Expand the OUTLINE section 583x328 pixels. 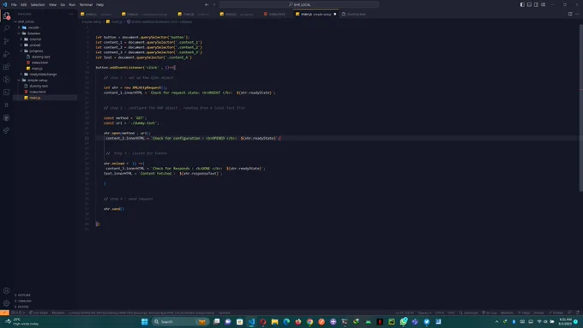point(24,295)
